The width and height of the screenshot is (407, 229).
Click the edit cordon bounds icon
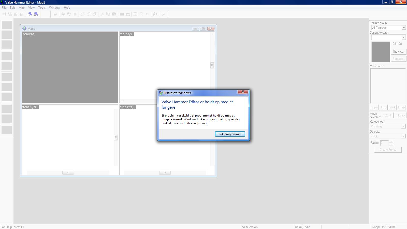pos(128,14)
